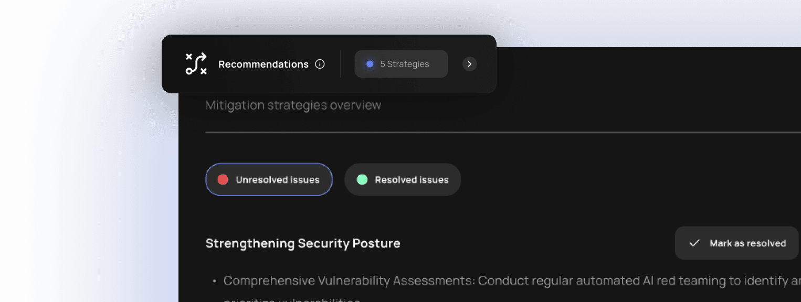Expand the recommendations with the right chevron
Screen dimensions: 801x302
point(469,64)
